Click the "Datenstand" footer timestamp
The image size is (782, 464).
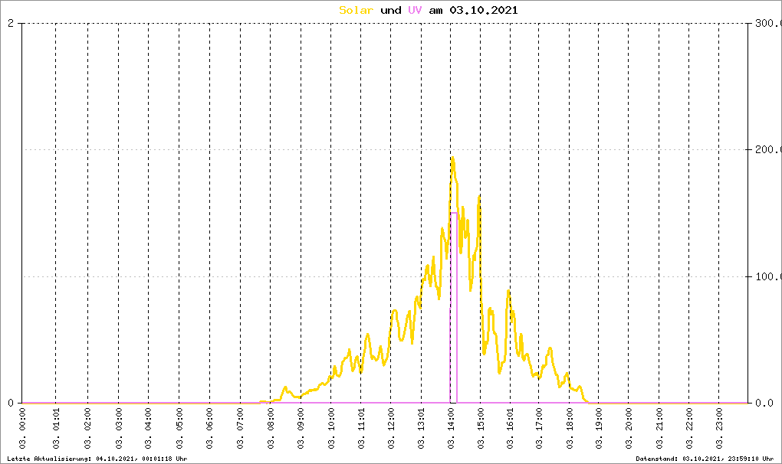point(705,459)
